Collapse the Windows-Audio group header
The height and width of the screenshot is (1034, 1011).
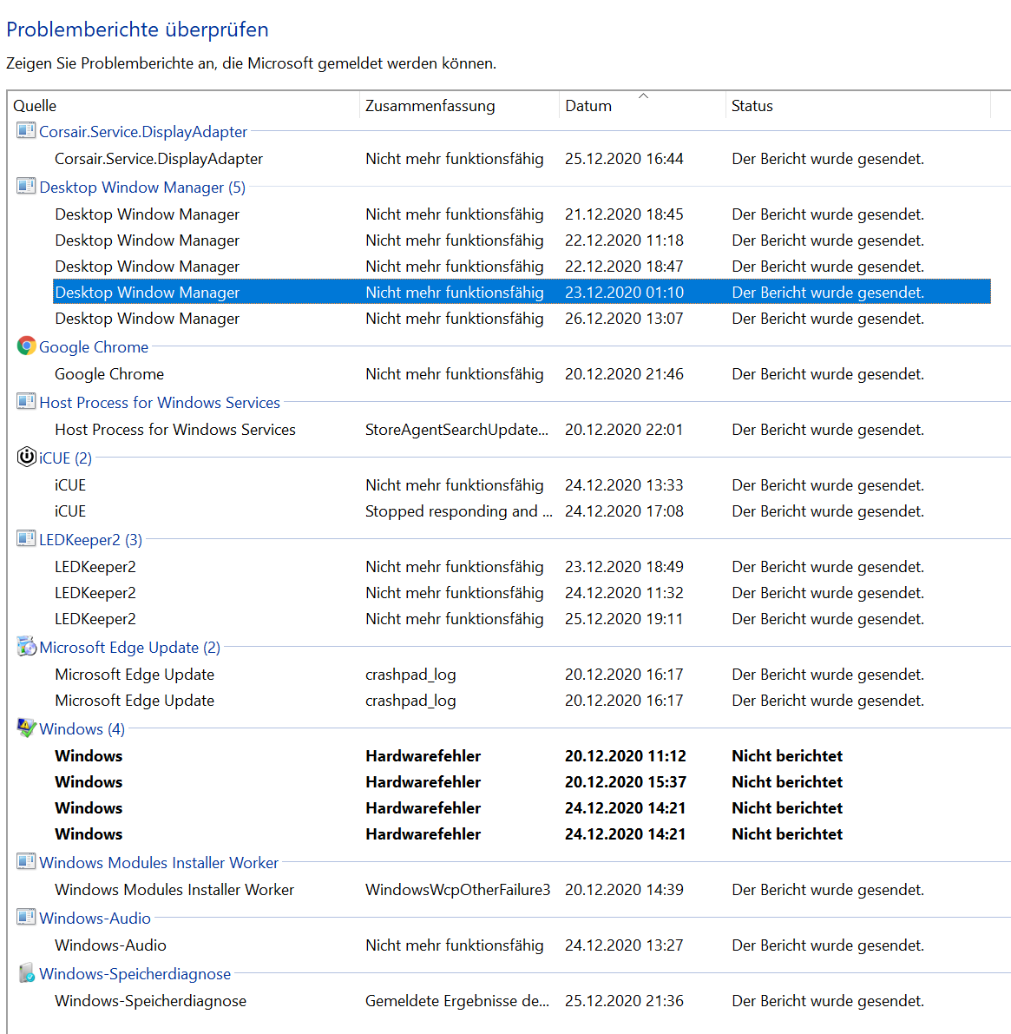[95, 918]
